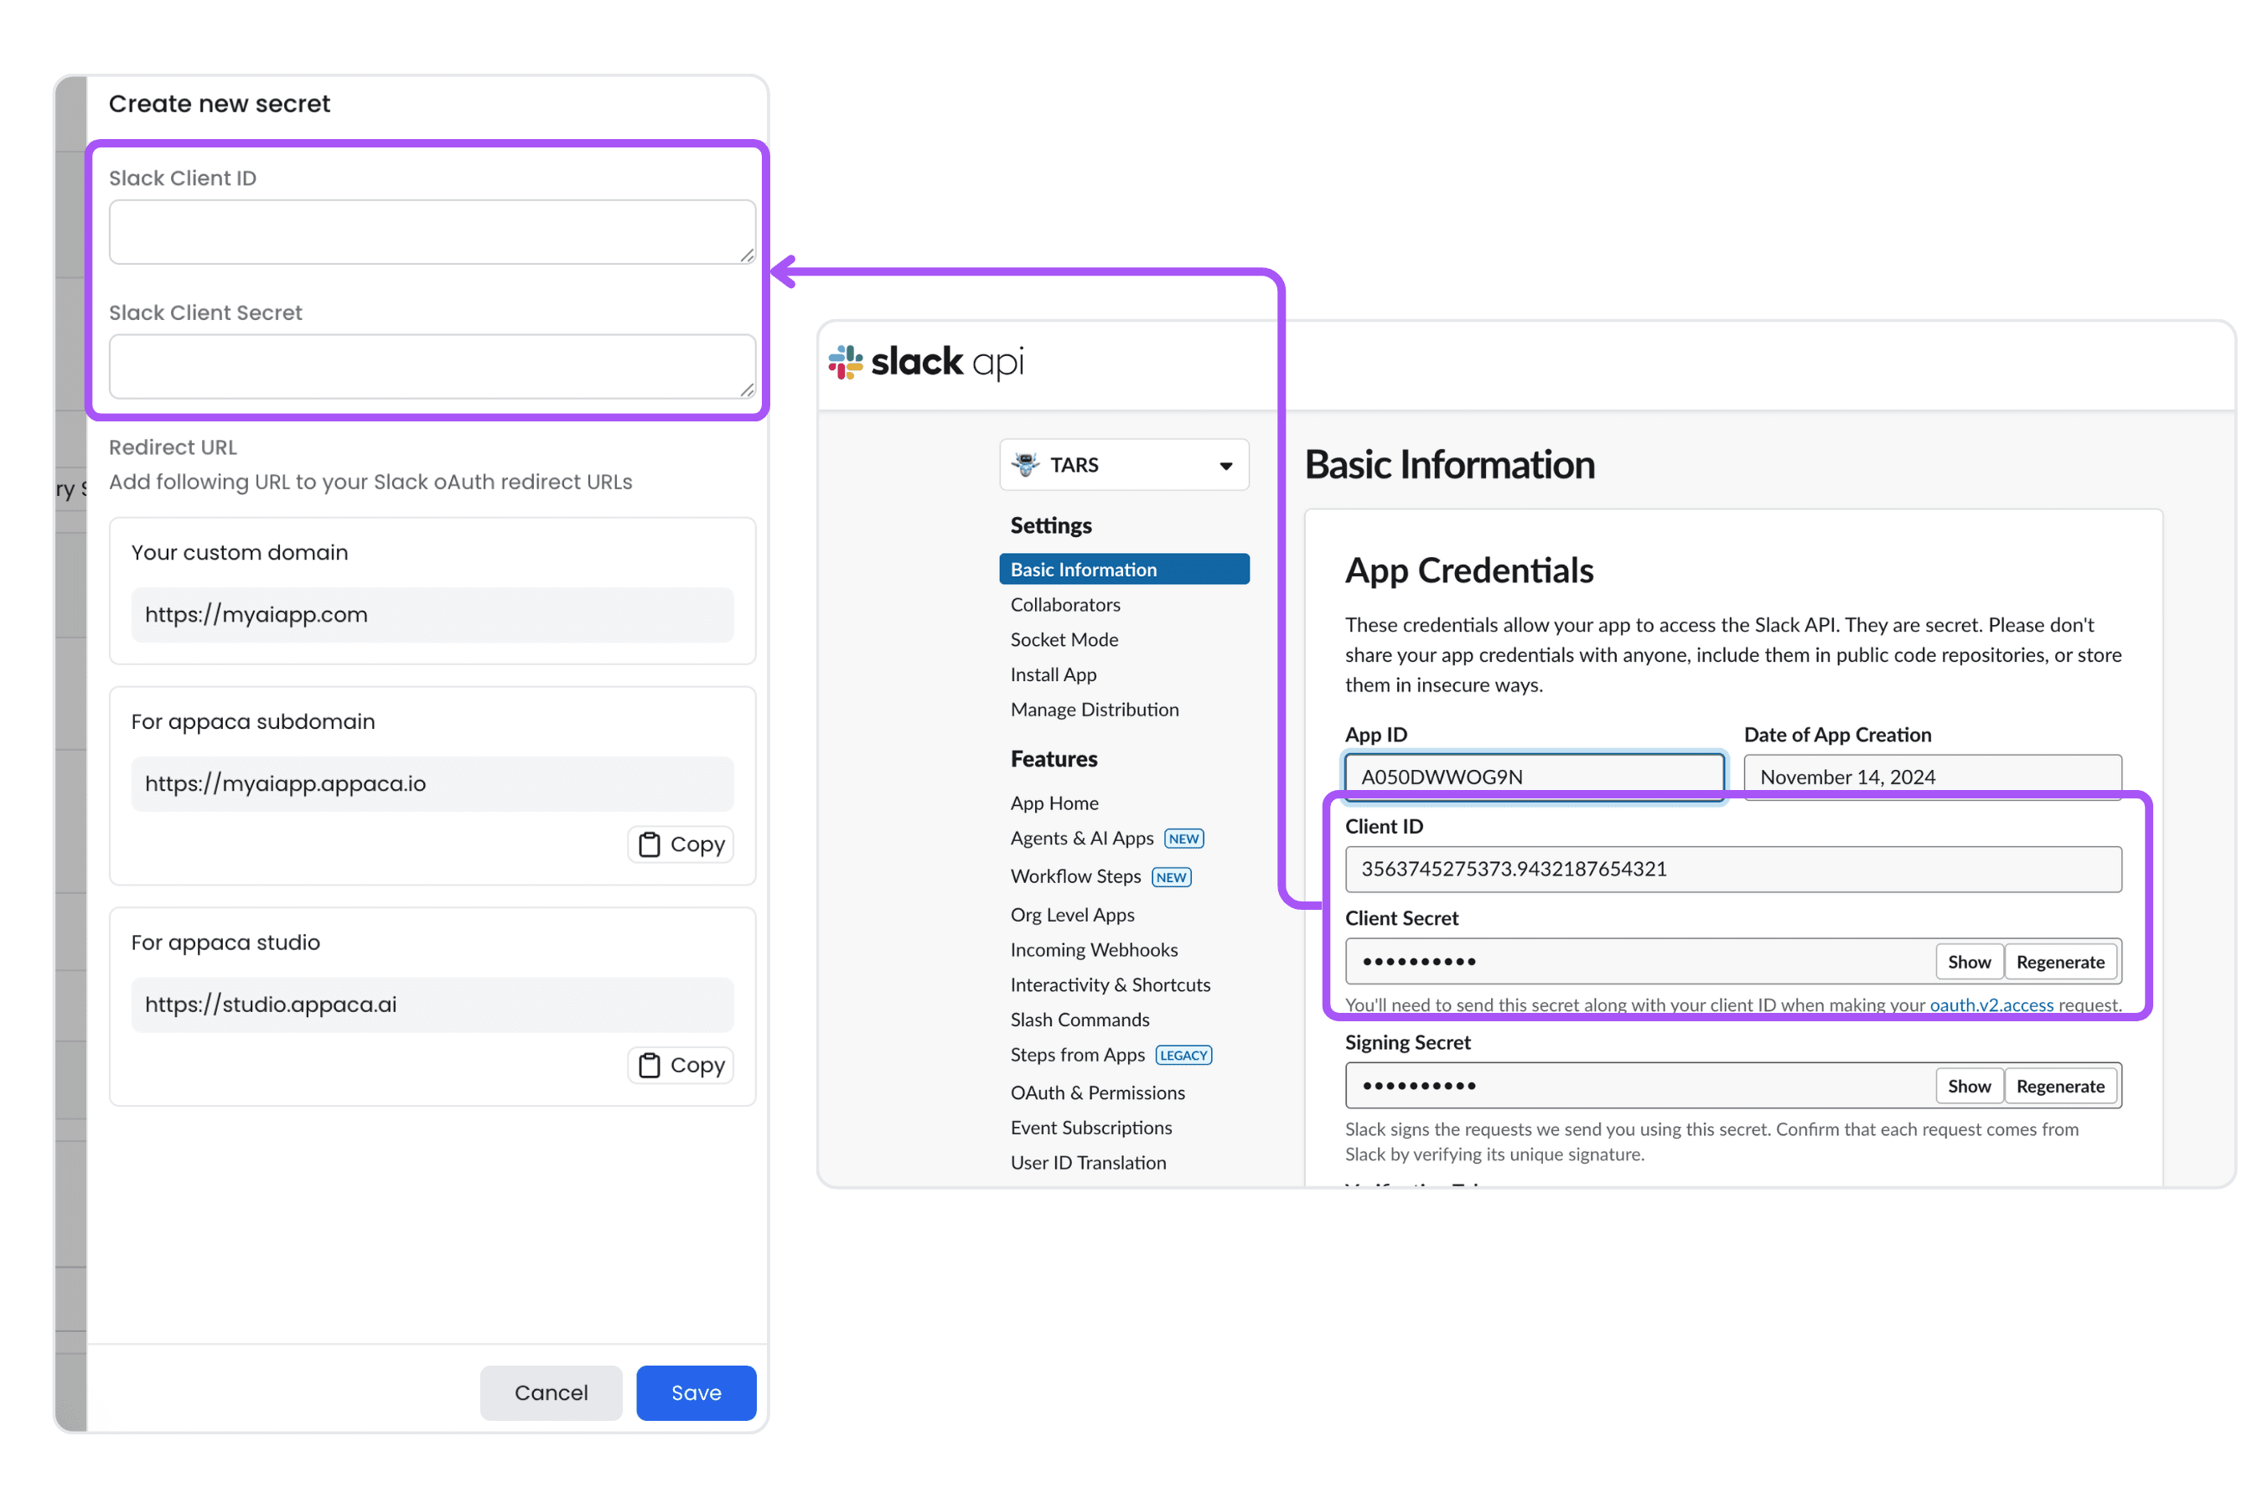Open Incoming Webhooks
This screenshot has width=2263, height=1508.
click(x=1093, y=949)
